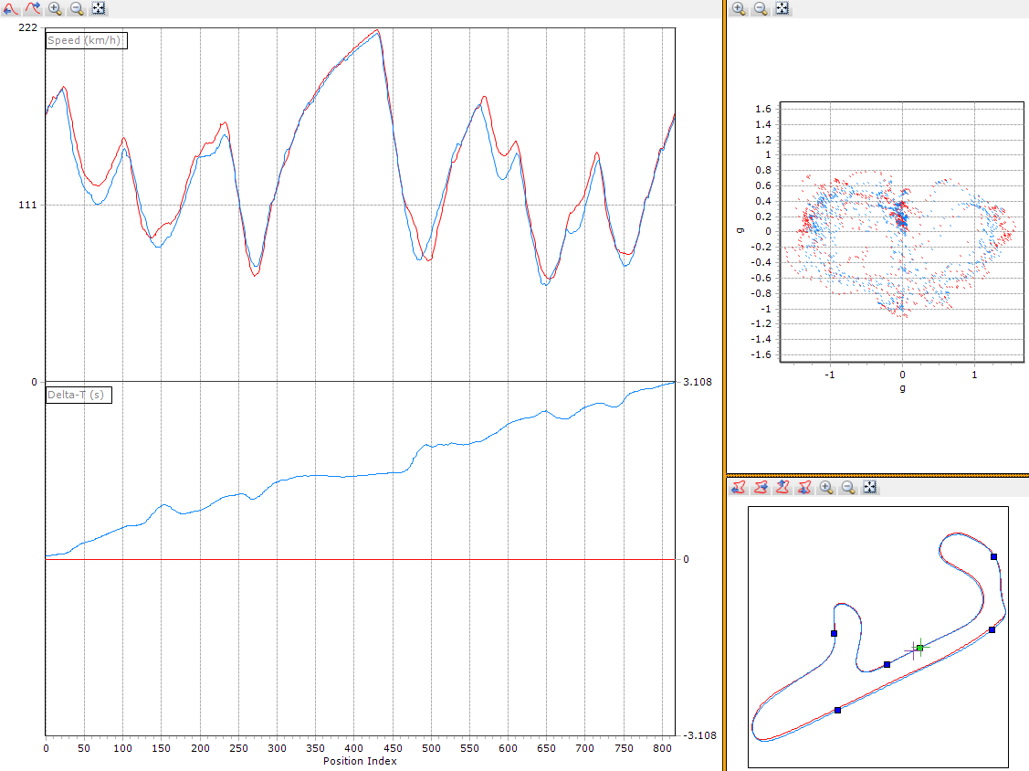Zoom out on the track map
This screenshot has width=1029, height=771.
(848, 487)
